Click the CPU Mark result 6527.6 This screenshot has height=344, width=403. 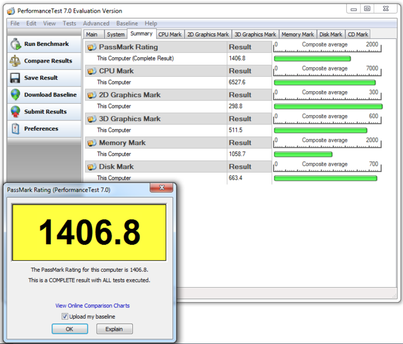click(237, 83)
